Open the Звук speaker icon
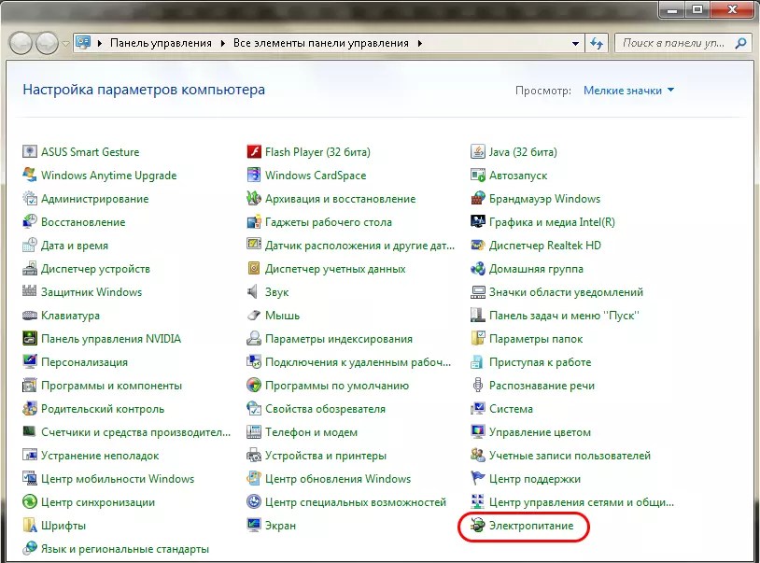The image size is (760, 563). 254,292
